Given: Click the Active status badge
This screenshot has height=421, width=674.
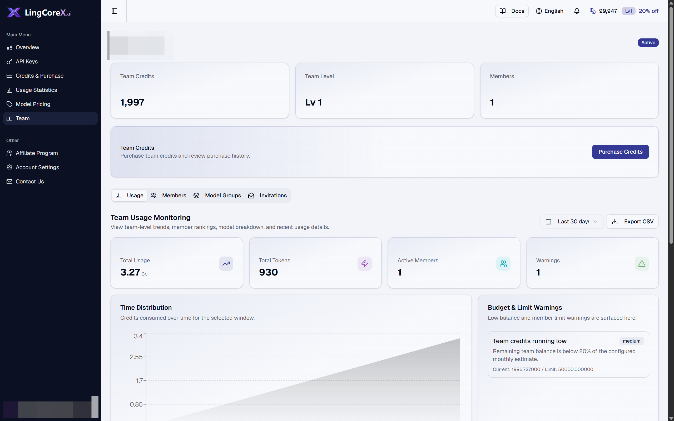Looking at the screenshot, I should [648, 43].
